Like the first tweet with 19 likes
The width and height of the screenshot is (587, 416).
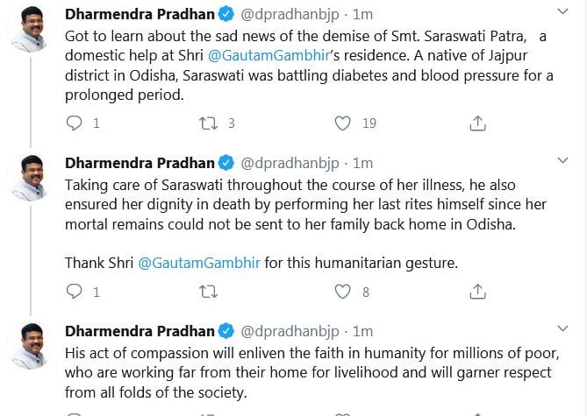tap(344, 123)
